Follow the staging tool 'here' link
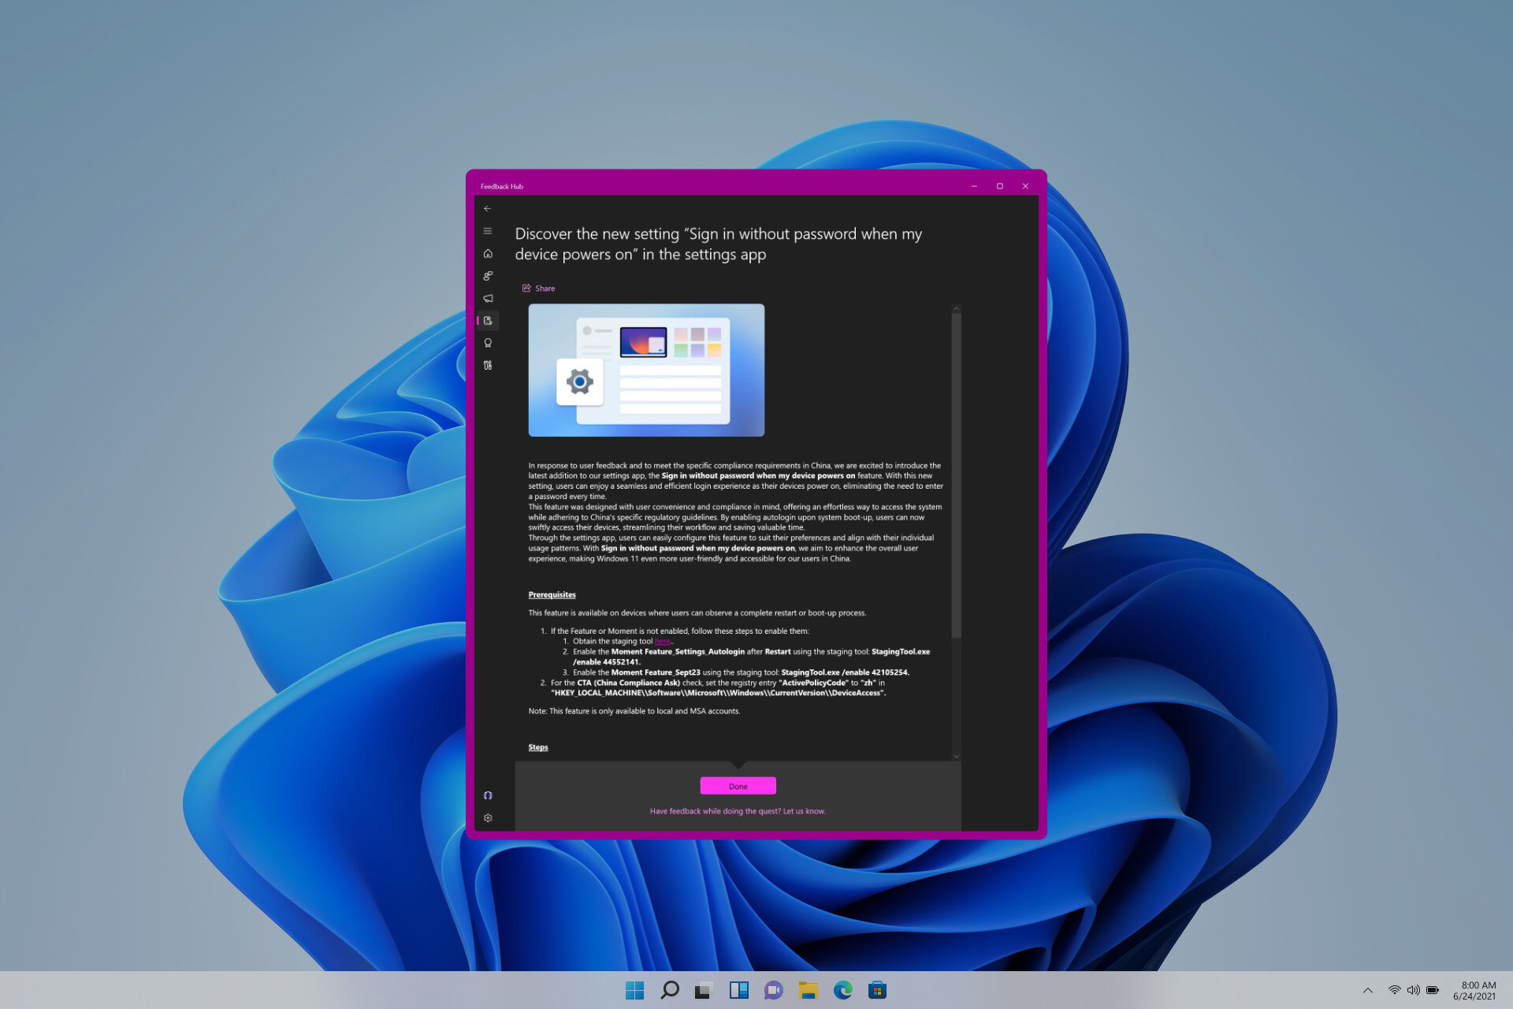This screenshot has width=1513, height=1009. (x=662, y=642)
